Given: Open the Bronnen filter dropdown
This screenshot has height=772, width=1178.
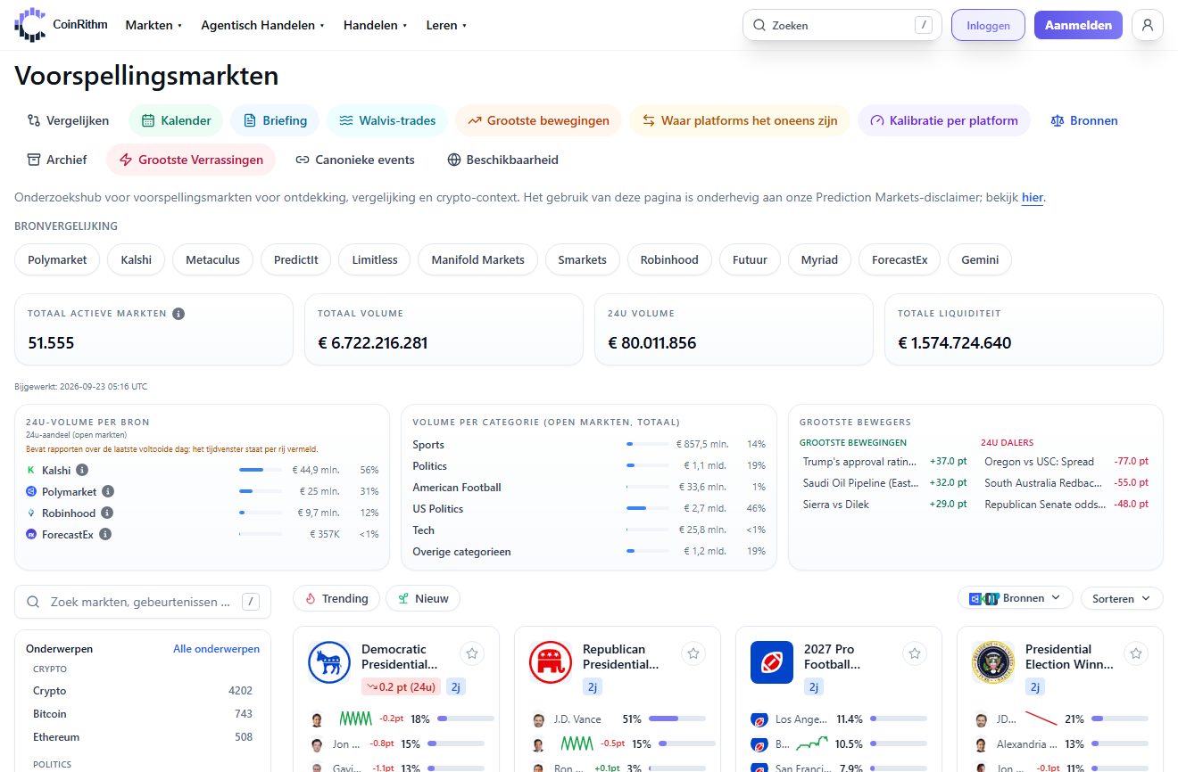Looking at the screenshot, I should pos(1016,598).
